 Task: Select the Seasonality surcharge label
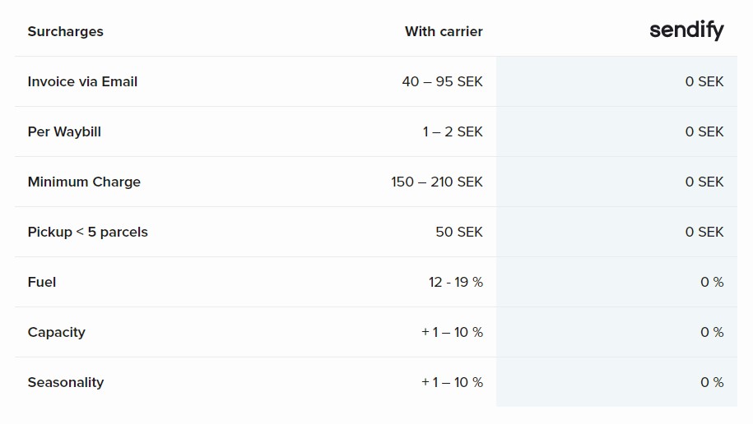tap(66, 382)
